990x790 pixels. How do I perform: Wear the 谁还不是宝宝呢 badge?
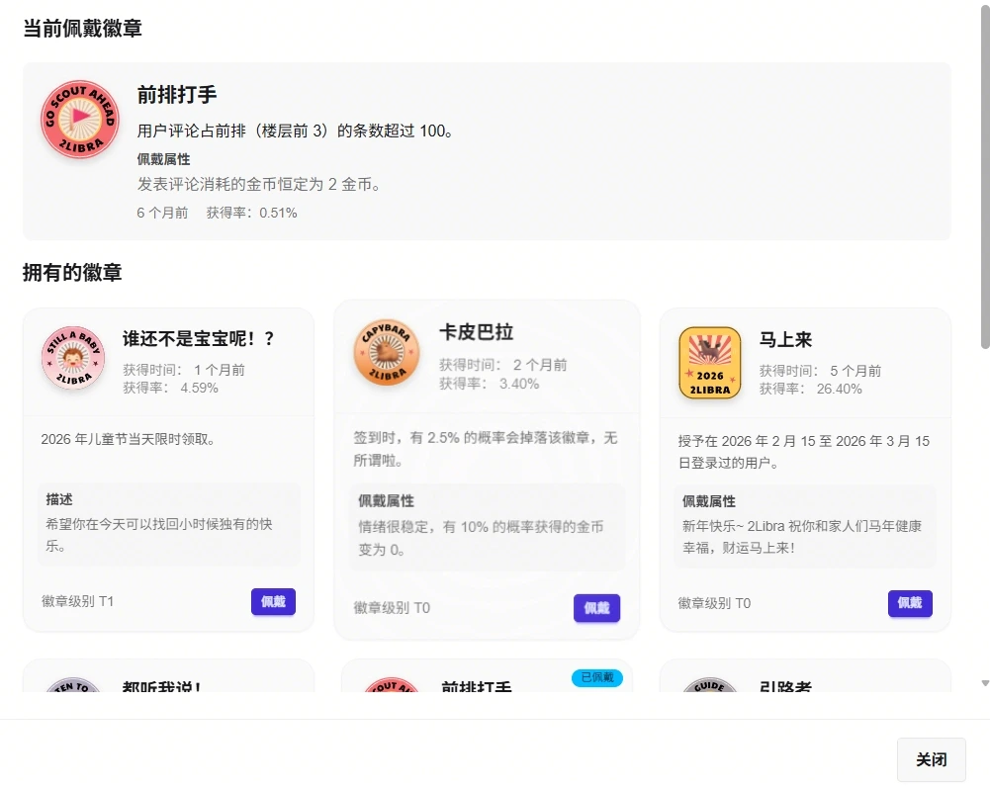pyautogui.click(x=273, y=601)
